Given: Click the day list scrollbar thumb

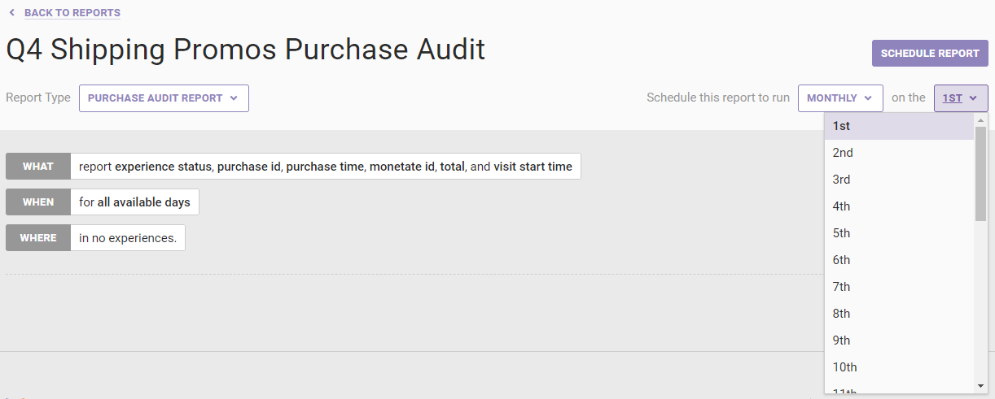Looking at the screenshot, I should (981, 172).
